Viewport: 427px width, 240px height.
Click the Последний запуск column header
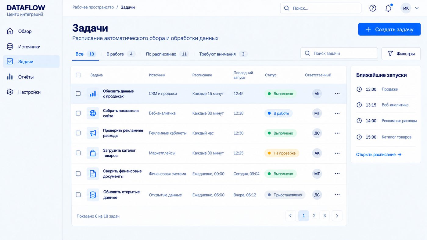243,75
